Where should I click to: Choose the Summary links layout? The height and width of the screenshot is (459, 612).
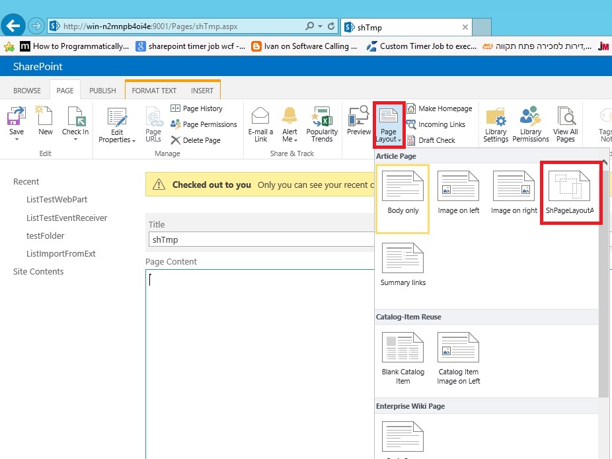tap(402, 265)
